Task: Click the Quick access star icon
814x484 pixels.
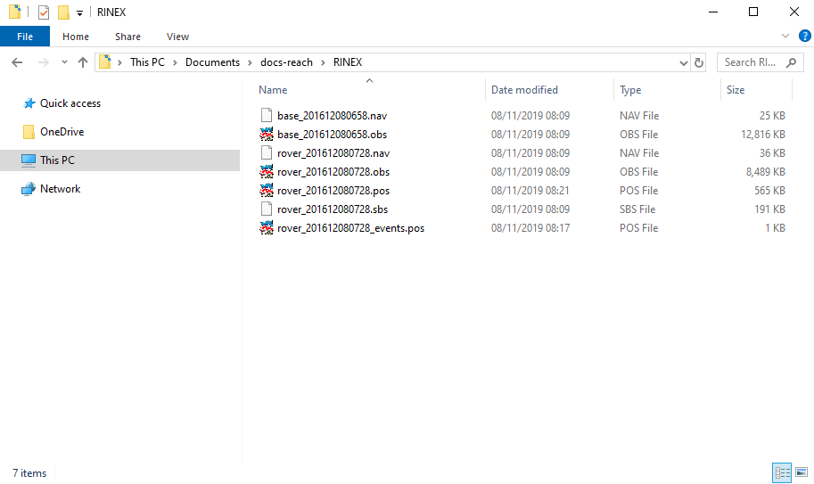Action: pyautogui.click(x=29, y=103)
